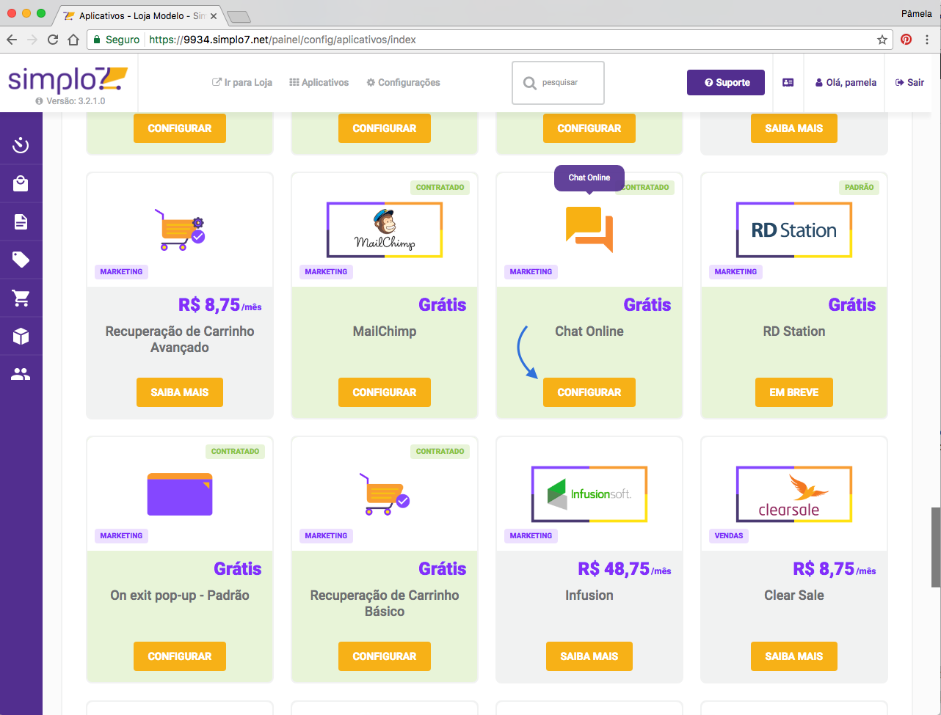This screenshot has width=941, height=715.
Task: Click the magnifier icon in search box
Action: (x=529, y=83)
